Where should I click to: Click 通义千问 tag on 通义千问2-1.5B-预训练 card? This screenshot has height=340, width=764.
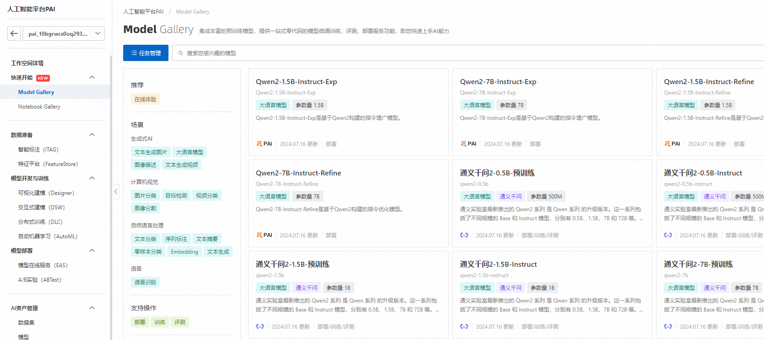pyautogui.click(x=307, y=288)
